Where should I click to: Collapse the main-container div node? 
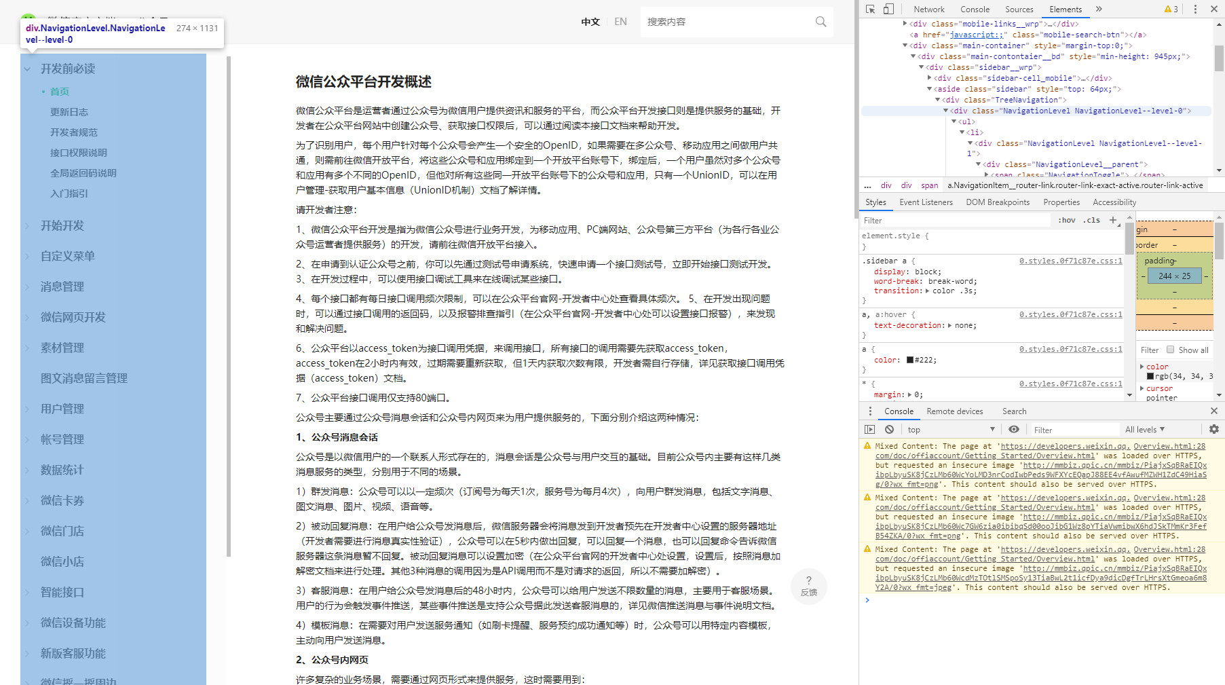tap(905, 45)
